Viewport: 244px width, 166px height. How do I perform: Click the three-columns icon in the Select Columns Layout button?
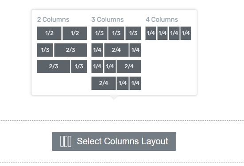66,141
